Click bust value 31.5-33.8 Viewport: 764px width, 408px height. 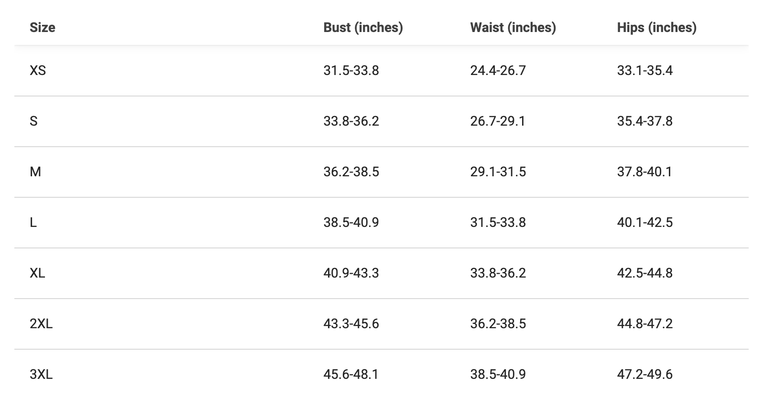coord(351,71)
